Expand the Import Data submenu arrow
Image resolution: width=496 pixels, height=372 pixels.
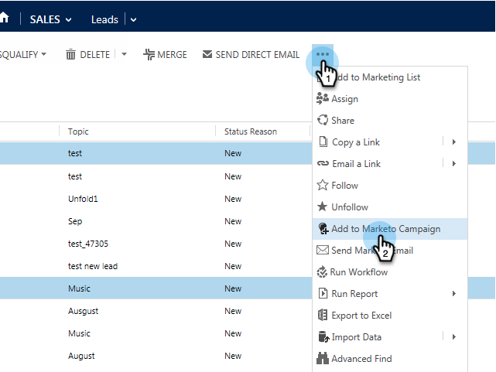coord(454,337)
